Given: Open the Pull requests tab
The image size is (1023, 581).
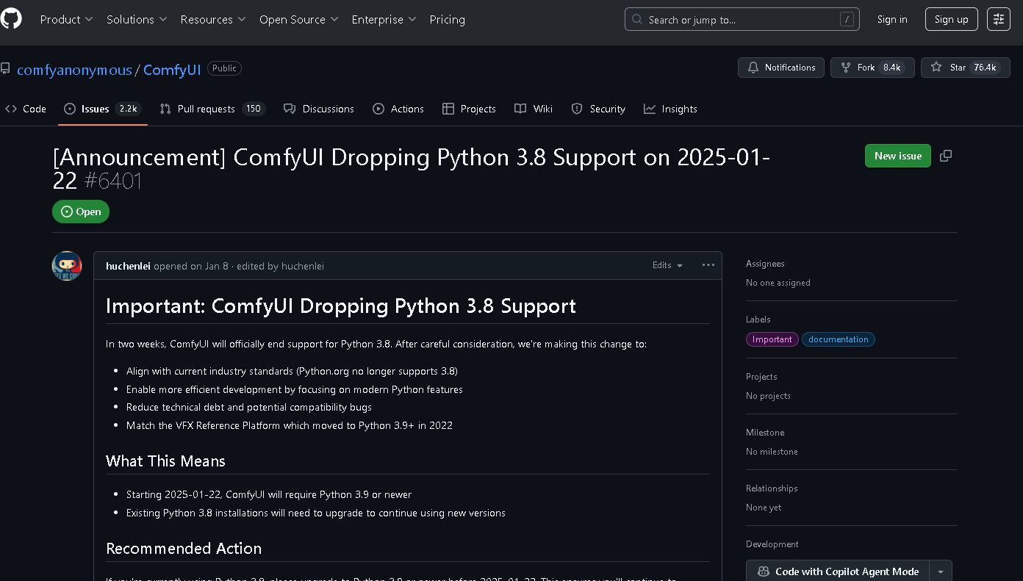Looking at the screenshot, I should (212, 109).
